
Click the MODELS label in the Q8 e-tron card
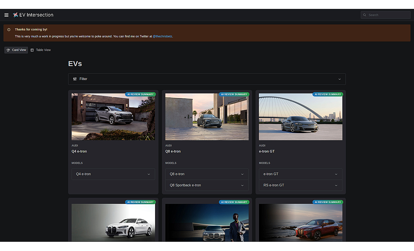click(x=171, y=163)
